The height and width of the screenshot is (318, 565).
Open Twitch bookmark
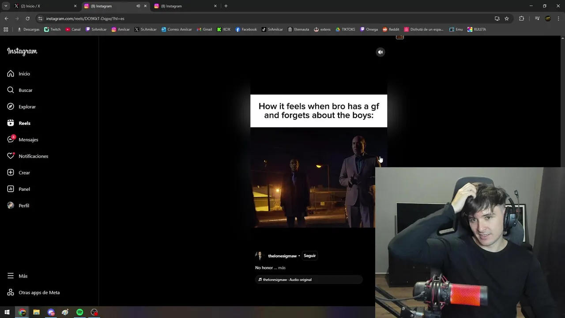click(x=52, y=30)
